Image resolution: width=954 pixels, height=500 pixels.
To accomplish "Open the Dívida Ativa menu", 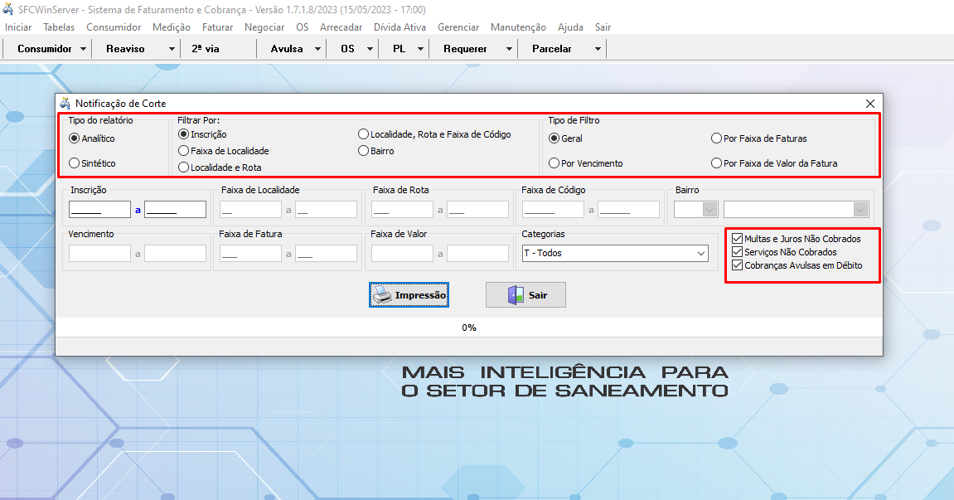I will tap(400, 27).
